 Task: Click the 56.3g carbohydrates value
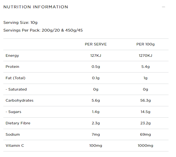(146, 101)
